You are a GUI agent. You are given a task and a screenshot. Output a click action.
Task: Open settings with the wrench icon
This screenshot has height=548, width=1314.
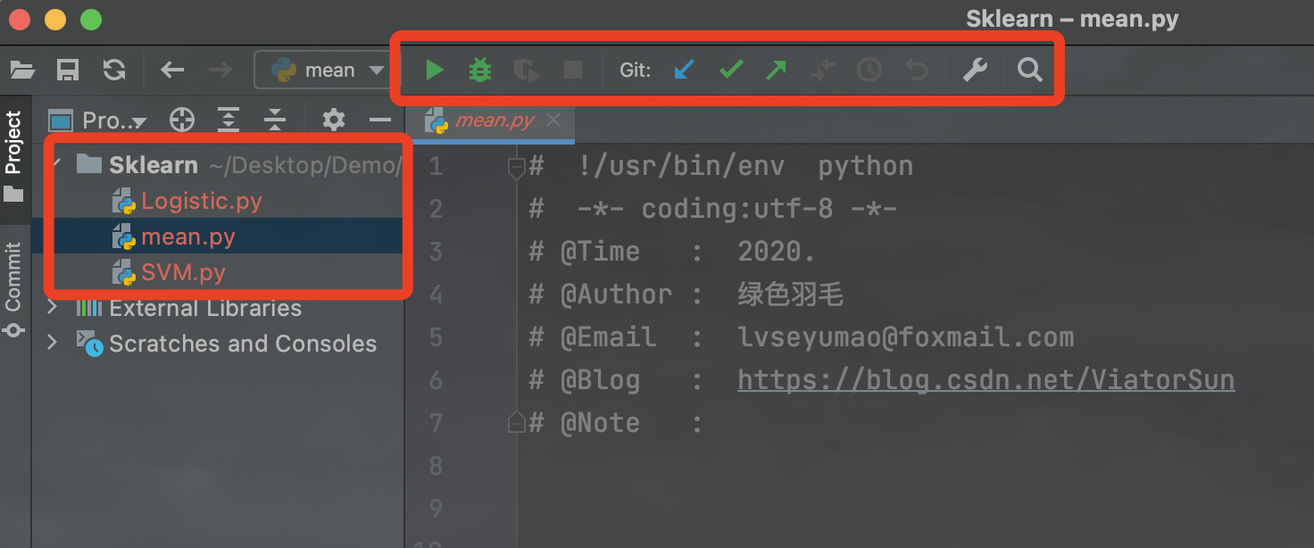click(x=975, y=70)
